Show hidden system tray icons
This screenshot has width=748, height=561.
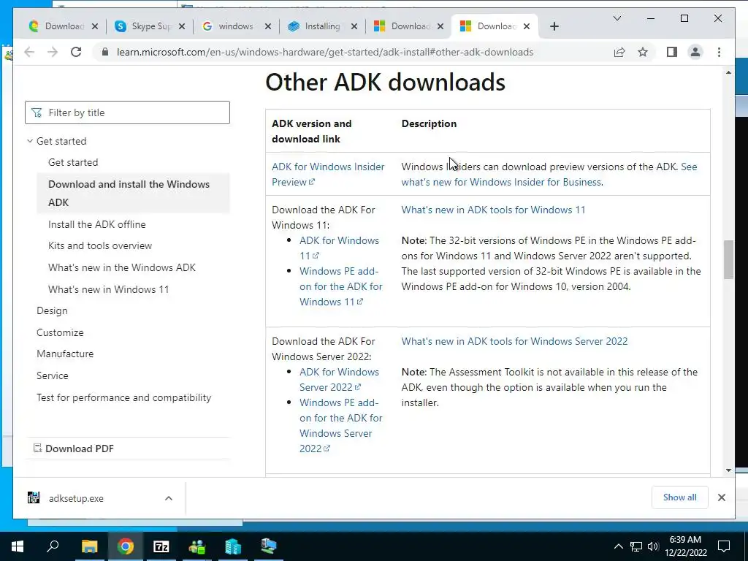(618, 546)
